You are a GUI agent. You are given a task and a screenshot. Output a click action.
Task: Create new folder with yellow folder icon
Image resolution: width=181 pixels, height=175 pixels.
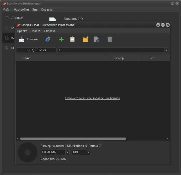pos(86,39)
